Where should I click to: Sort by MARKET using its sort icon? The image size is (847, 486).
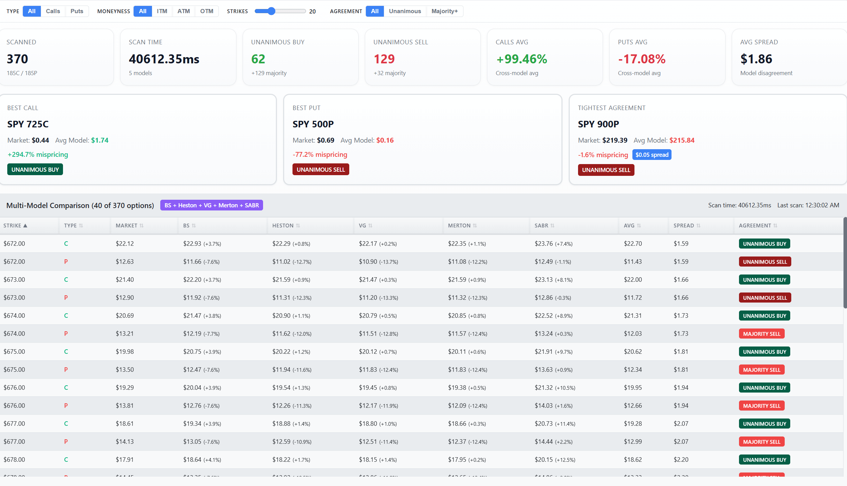point(142,226)
